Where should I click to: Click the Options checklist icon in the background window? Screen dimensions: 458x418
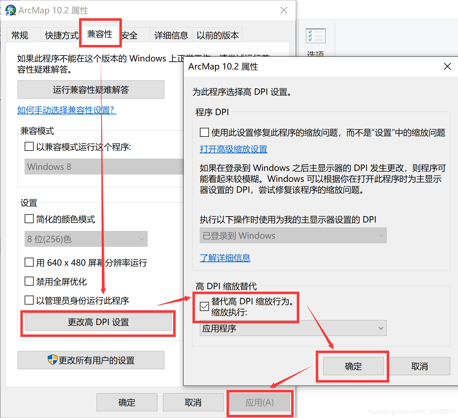coord(315,36)
